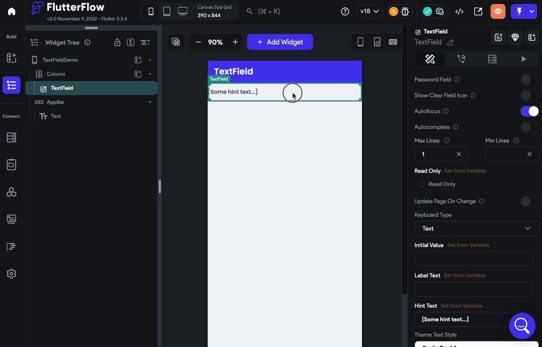Run test mode with lightning icon
This screenshot has height=347, width=542.
pyautogui.click(x=519, y=11)
